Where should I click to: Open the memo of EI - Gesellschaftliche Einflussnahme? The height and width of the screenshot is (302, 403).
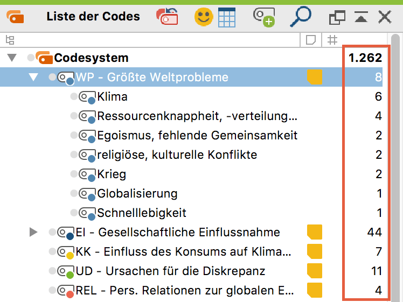point(315,232)
